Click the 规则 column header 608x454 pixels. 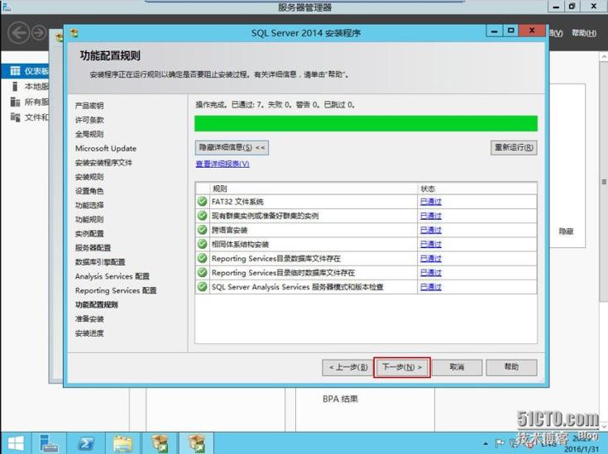pos(314,189)
